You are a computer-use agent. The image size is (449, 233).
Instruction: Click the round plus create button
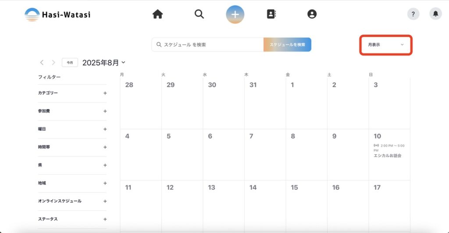[235, 14]
